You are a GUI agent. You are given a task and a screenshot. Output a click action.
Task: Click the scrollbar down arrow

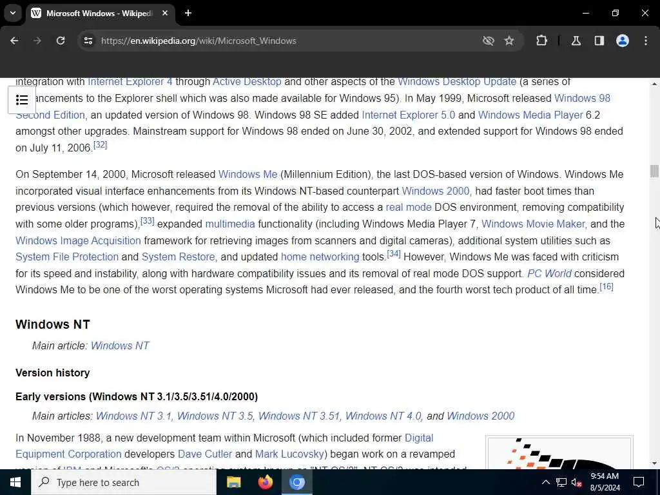coord(654,463)
